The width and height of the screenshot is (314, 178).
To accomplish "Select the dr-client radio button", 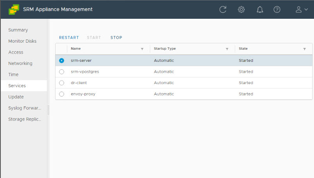I will [x=61, y=83].
